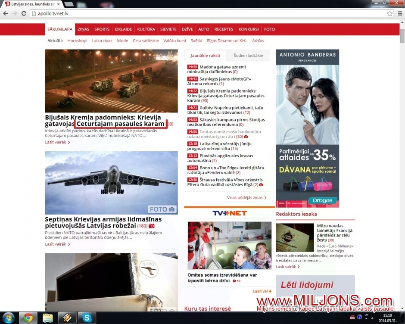
Task: Open Skype from the taskbar
Action: tap(87, 318)
